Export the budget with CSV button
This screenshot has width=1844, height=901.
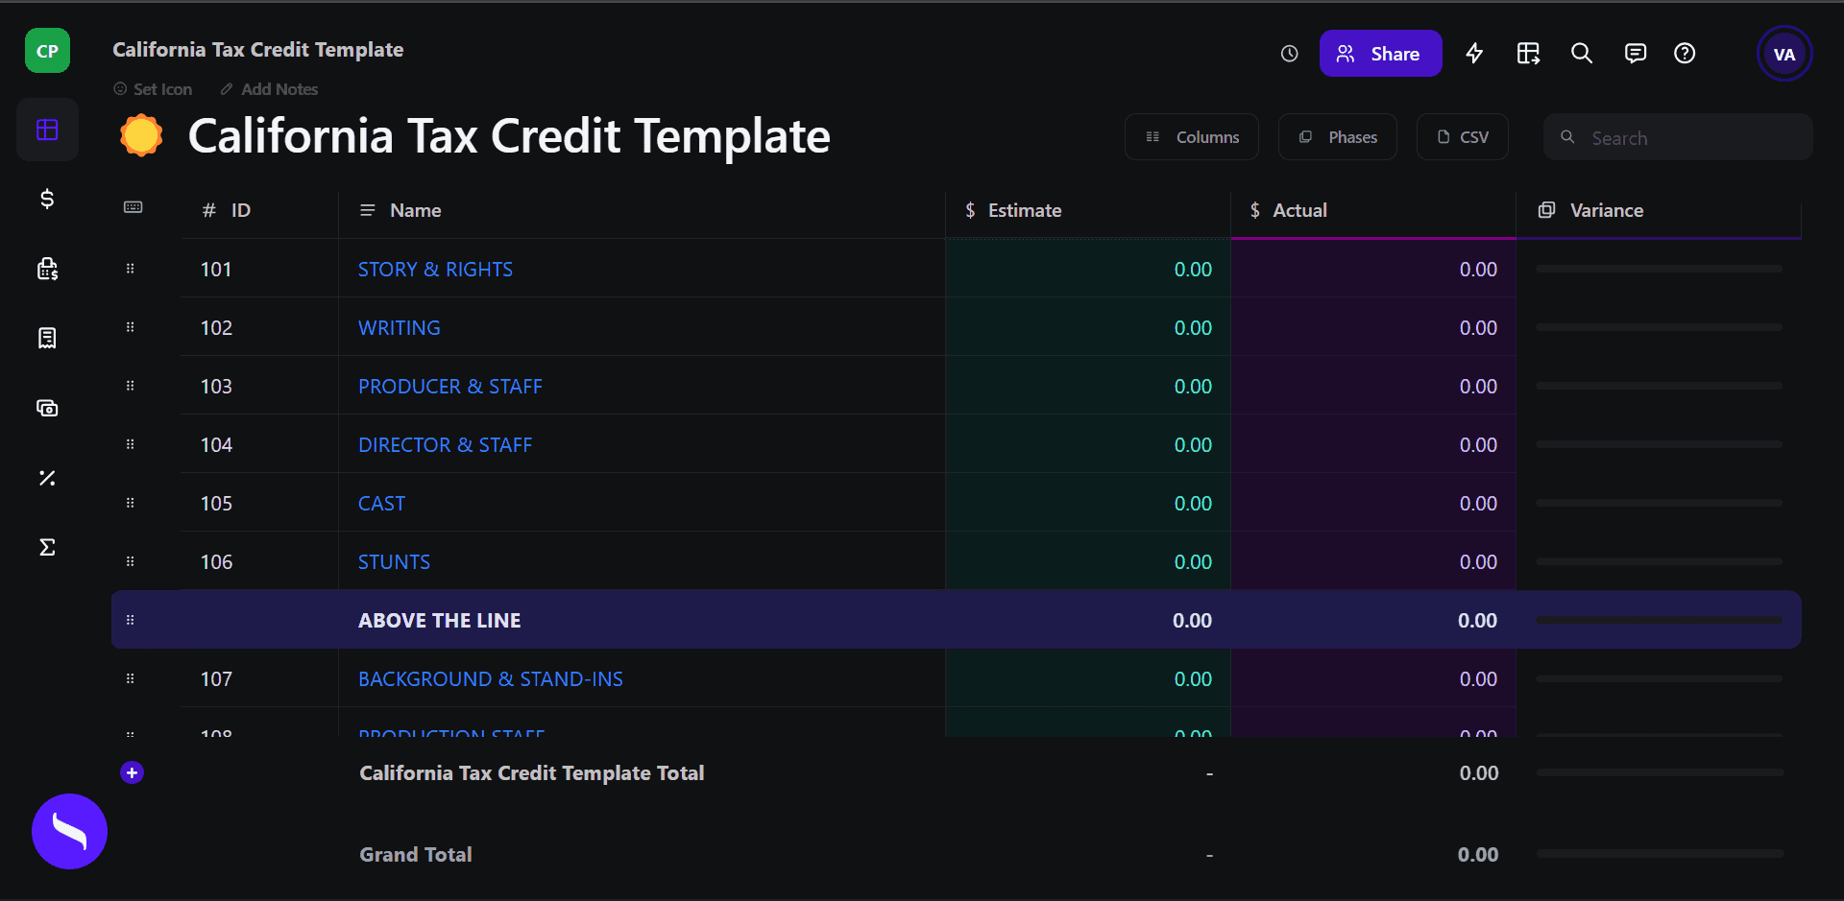1463,137
